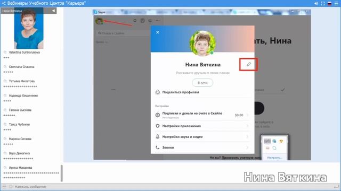This screenshot has height=191, width=341.
Task: Click the clock icon beside subscriptions and Skype credit
Action: 158,115
